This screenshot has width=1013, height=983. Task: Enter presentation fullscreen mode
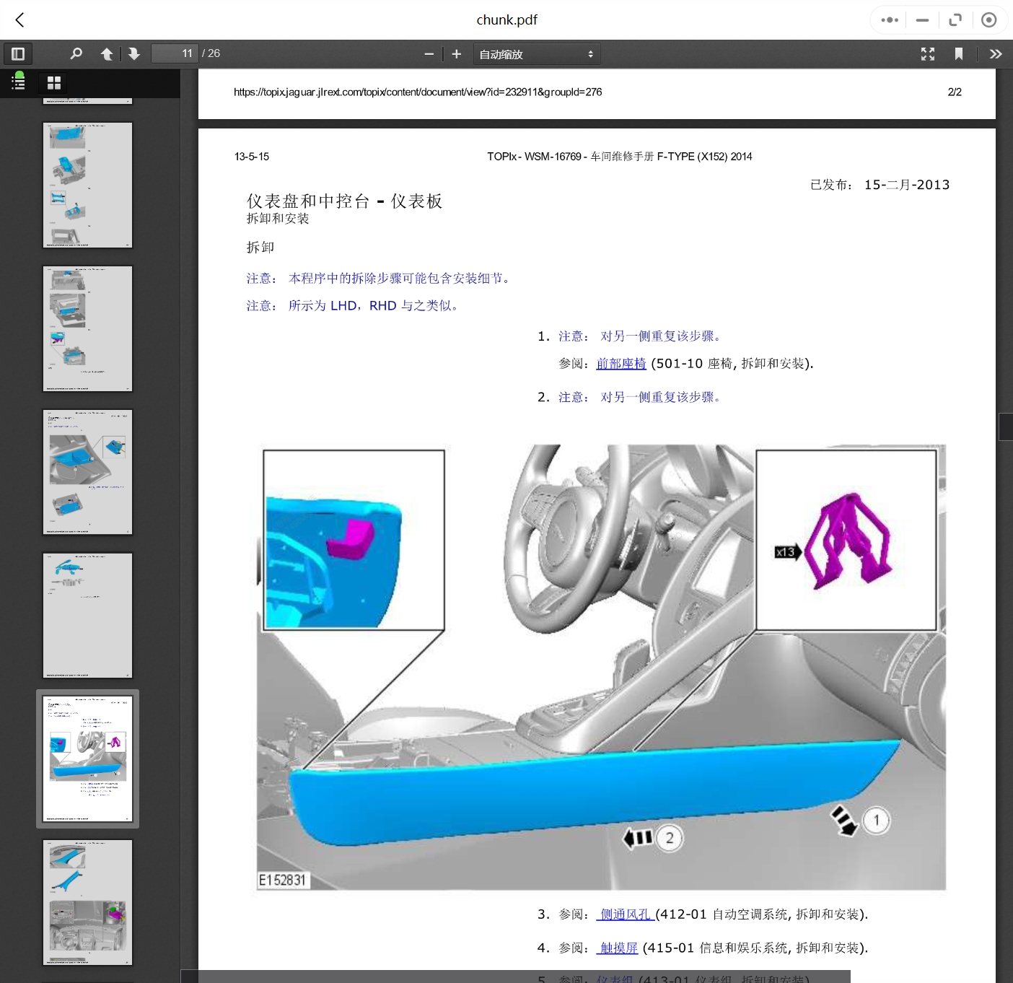pos(928,54)
